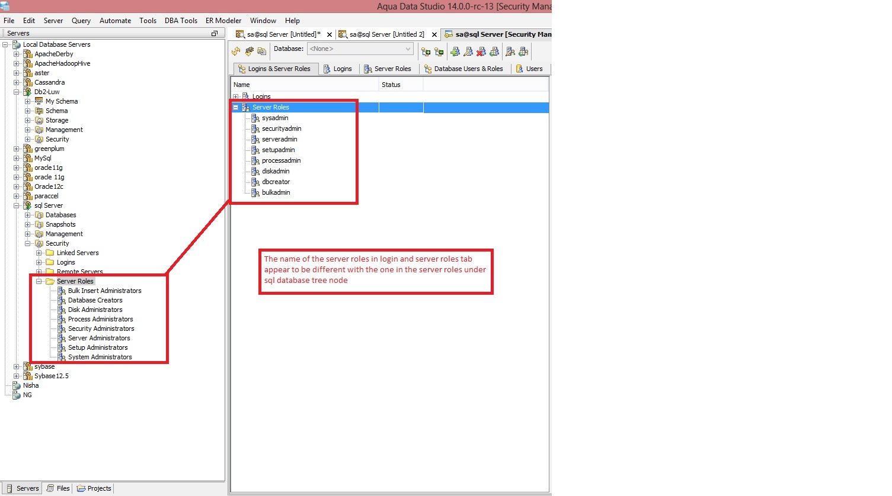The height and width of the screenshot is (496, 892).
Task: Expand the Logins node in the grid
Action: pyautogui.click(x=236, y=96)
